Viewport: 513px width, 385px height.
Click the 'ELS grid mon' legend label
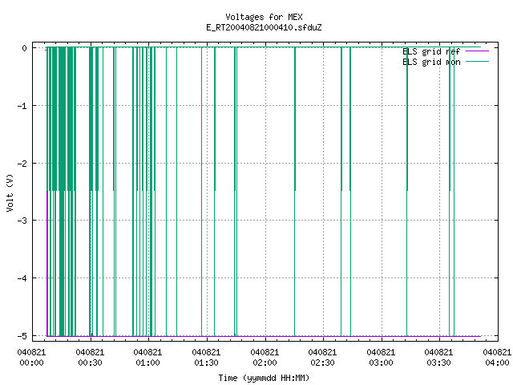click(x=431, y=62)
